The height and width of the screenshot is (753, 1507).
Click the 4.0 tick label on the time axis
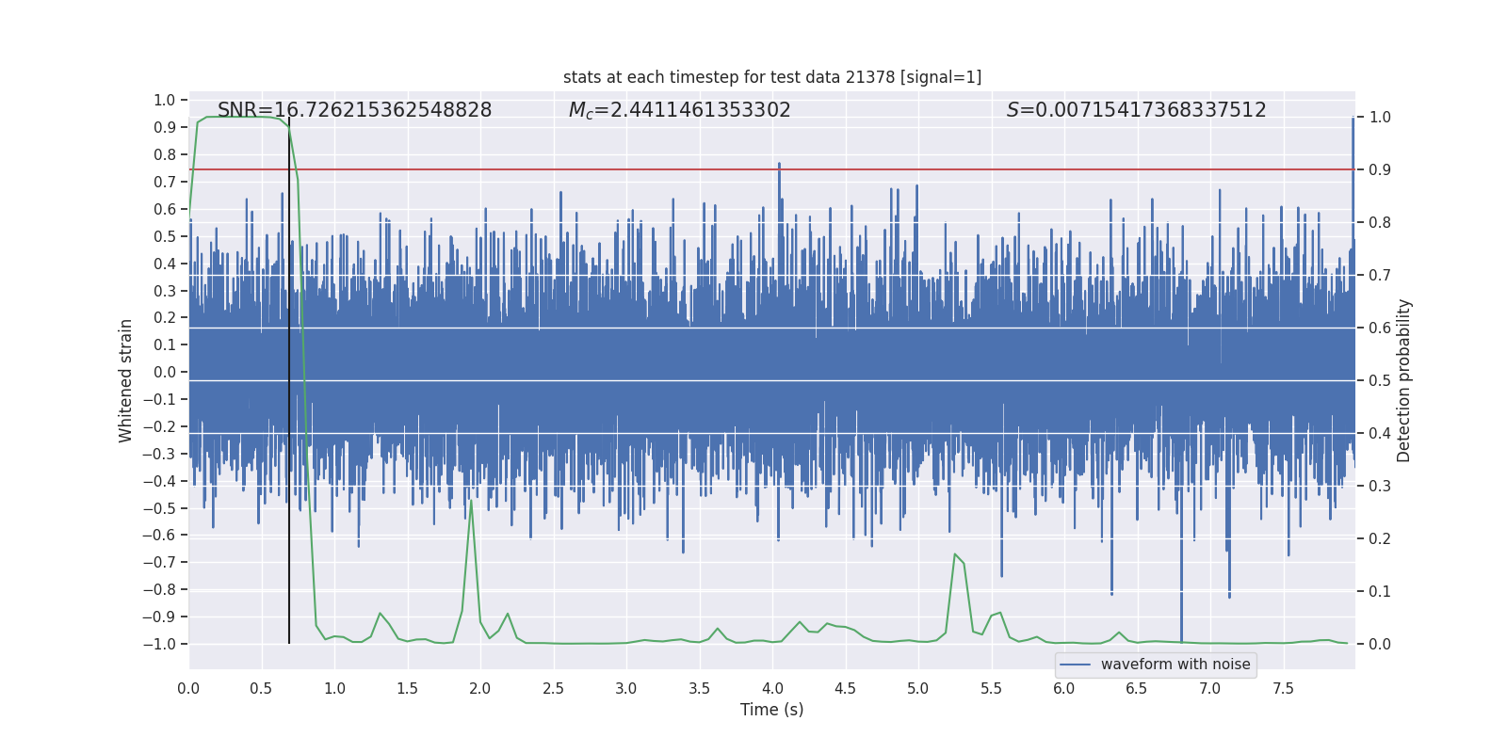click(x=772, y=688)
